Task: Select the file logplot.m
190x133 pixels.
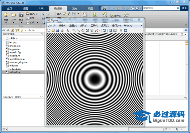Action: [x=15, y=49]
